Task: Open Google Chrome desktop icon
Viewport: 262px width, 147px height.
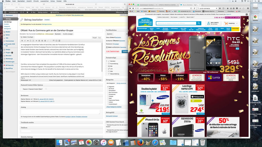Action: tap(255, 19)
